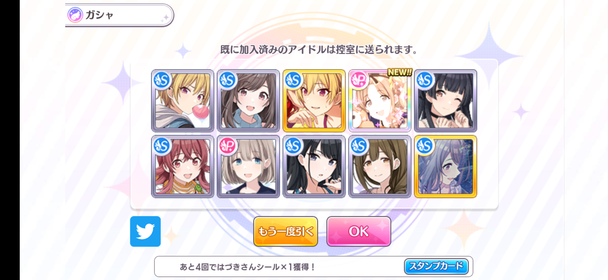Click the もう一度引く draw again button
Viewport: 608px width, 280px height.
[286, 231]
